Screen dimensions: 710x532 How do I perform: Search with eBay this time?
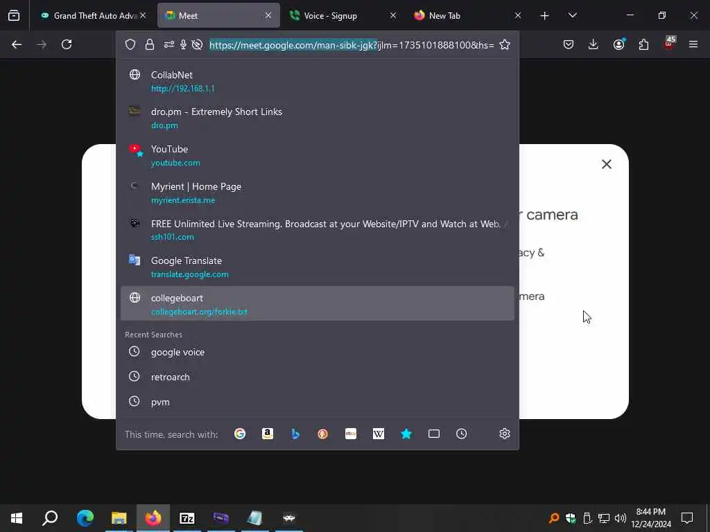351,434
